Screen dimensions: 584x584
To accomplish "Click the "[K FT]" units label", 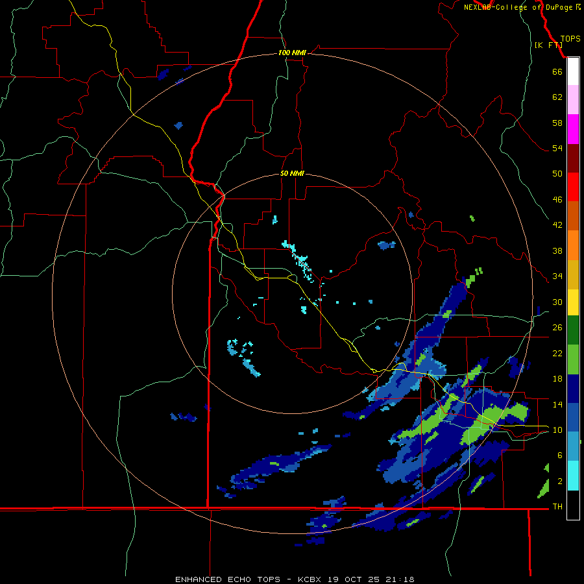I will coord(548,45).
